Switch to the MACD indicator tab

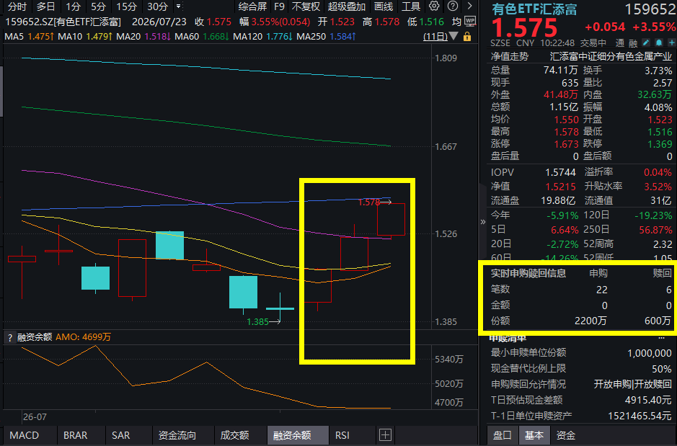pos(25,435)
